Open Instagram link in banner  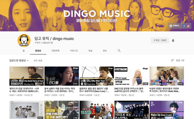tap(188, 26)
